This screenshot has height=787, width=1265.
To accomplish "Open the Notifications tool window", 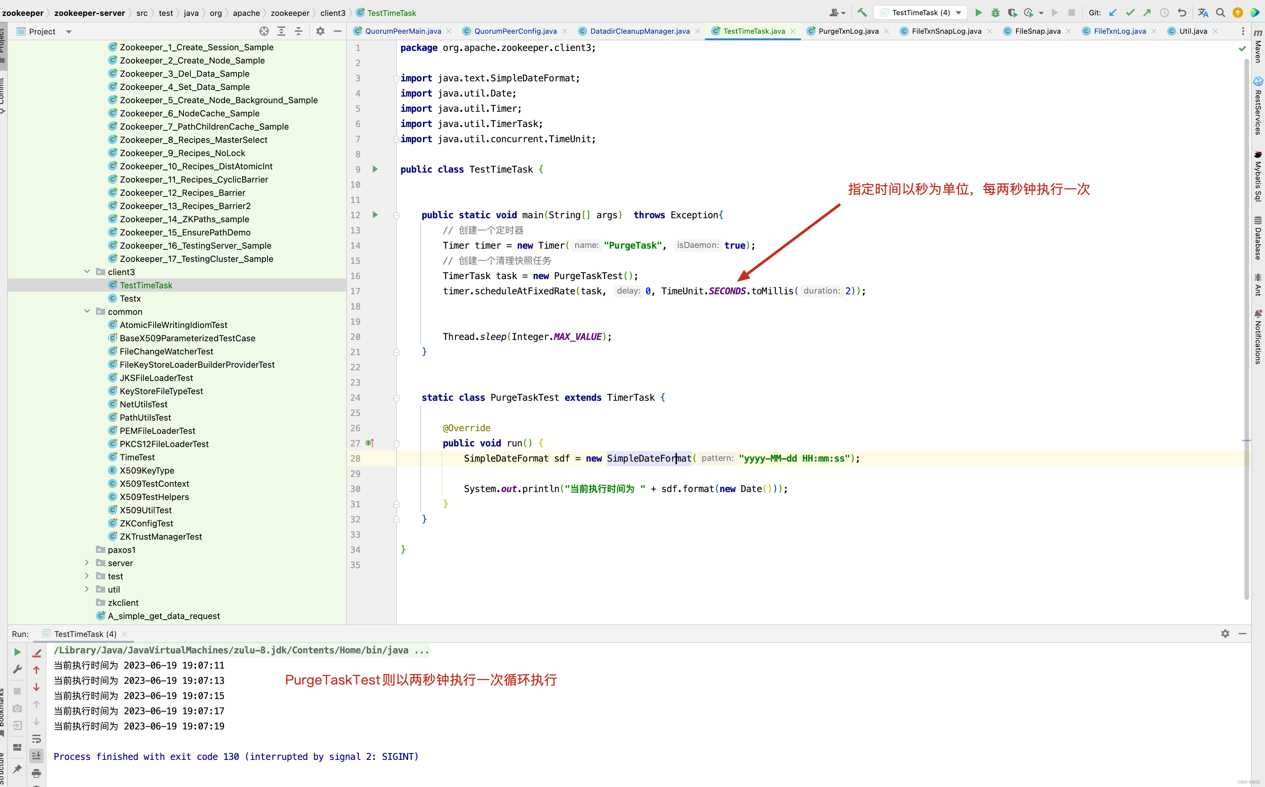I will (x=1258, y=337).
